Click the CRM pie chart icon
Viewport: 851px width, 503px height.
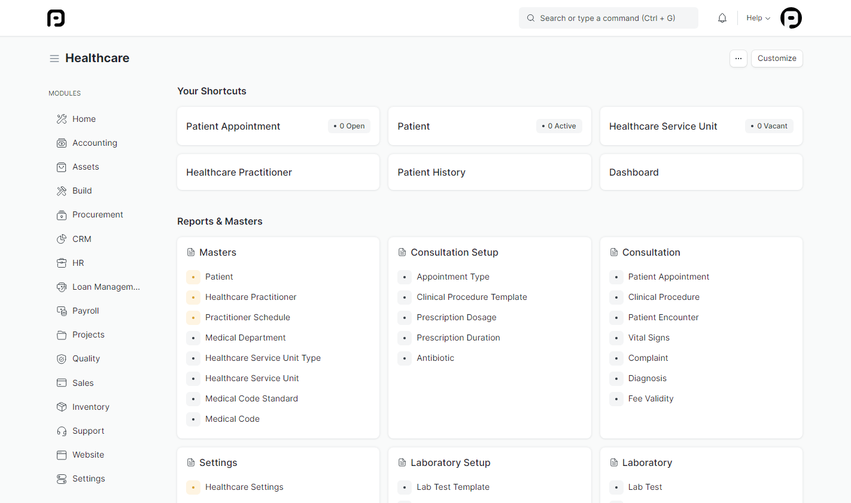(x=62, y=239)
